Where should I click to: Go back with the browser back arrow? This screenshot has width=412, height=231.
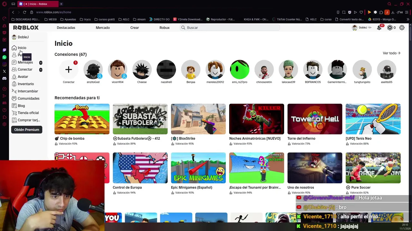click(13, 12)
